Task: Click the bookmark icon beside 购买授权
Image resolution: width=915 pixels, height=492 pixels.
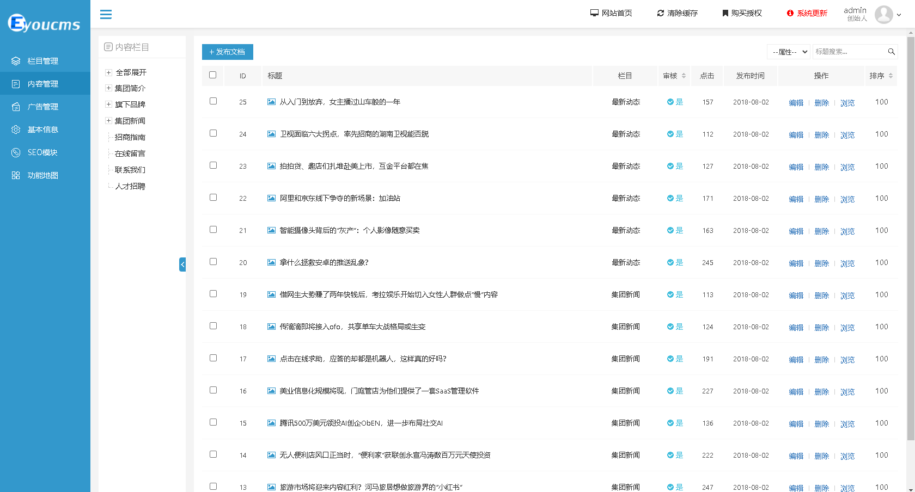Action: click(725, 13)
